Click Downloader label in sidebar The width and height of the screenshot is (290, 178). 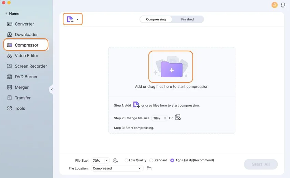(26, 34)
